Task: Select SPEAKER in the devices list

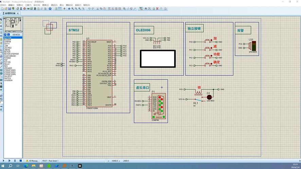Action: (13, 68)
